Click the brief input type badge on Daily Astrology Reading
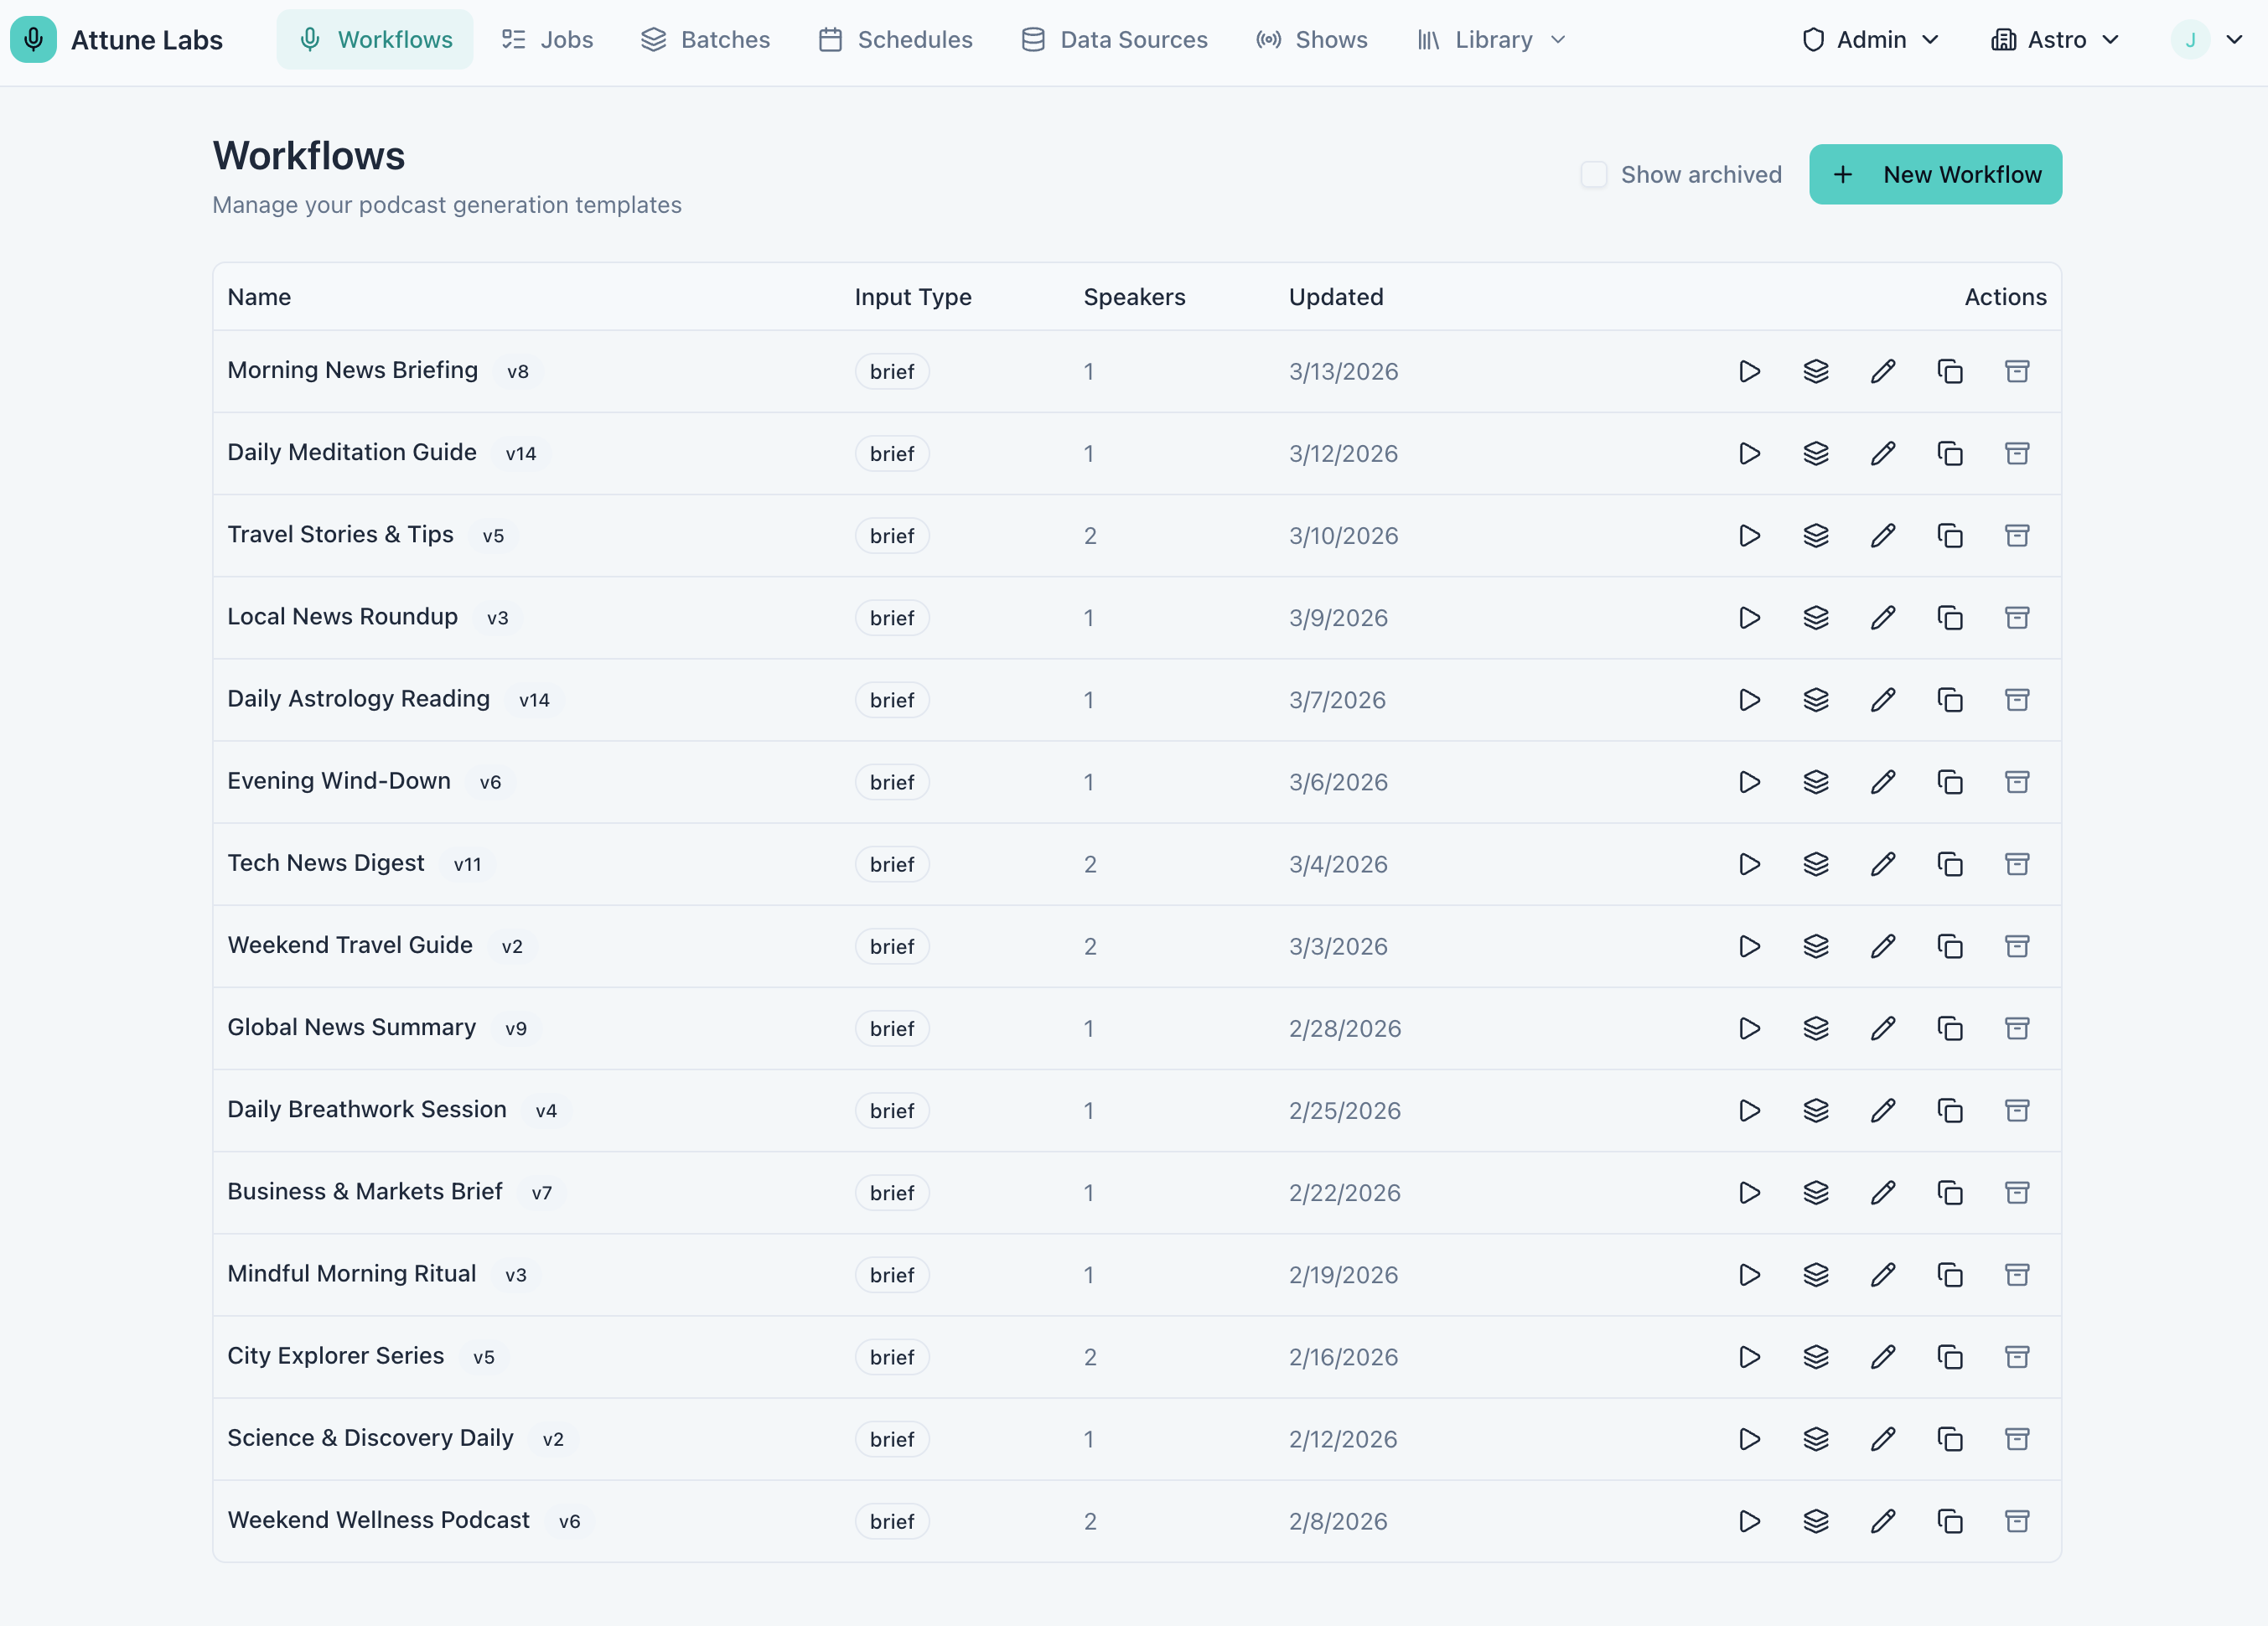The image size is (2268, 1626). pos(891,700)
